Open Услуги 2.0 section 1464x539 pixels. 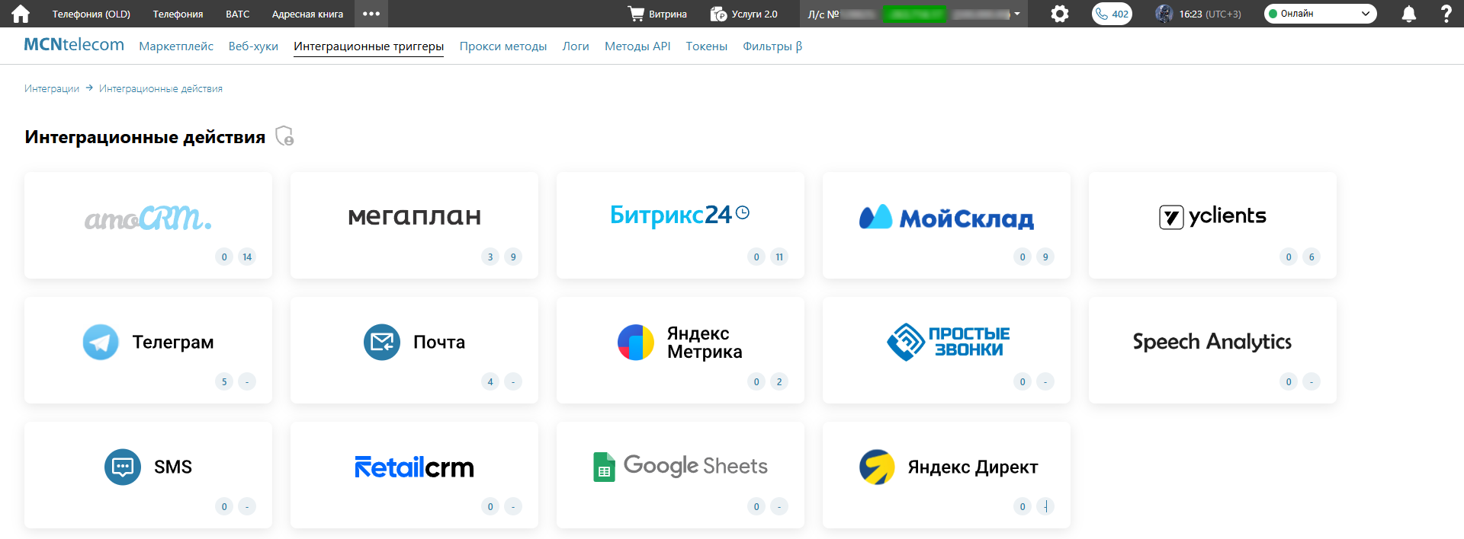pos(744,14)
